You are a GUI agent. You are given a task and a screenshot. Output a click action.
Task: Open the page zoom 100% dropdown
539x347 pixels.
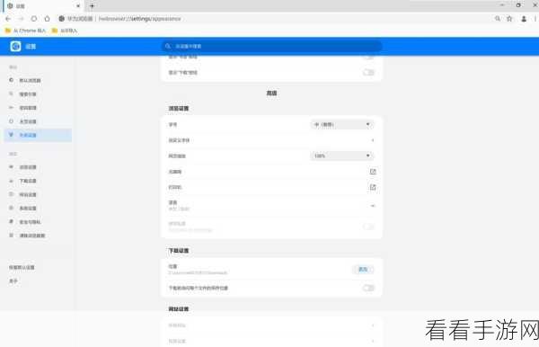coord(342,156)
